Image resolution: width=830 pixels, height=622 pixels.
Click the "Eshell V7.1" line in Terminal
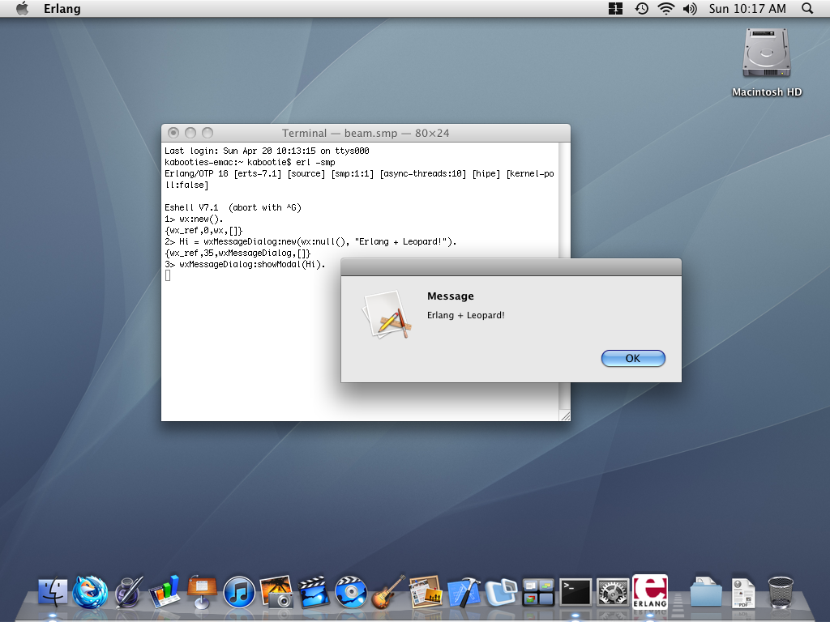click(233, 208)
